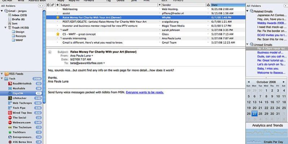This screenshot has width=288, height=144.
Task: Open unread email Baby, I miss you.
Action: tap(268, 69)
